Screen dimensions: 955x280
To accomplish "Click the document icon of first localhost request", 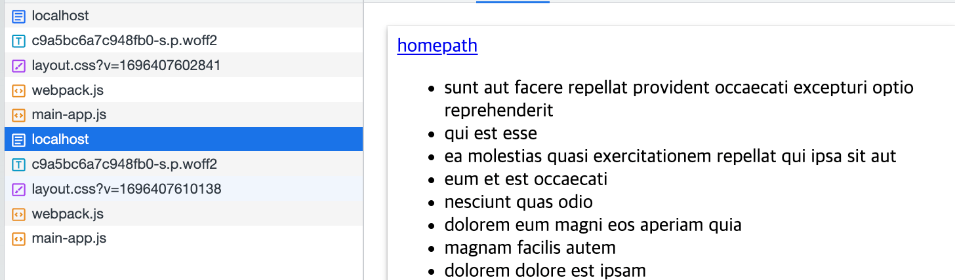I will pos(18,16).
